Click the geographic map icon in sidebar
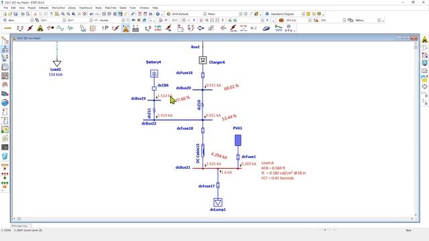The height and width of the screenshot is (241, 429). pyautogui.click(x=5, y=129)
